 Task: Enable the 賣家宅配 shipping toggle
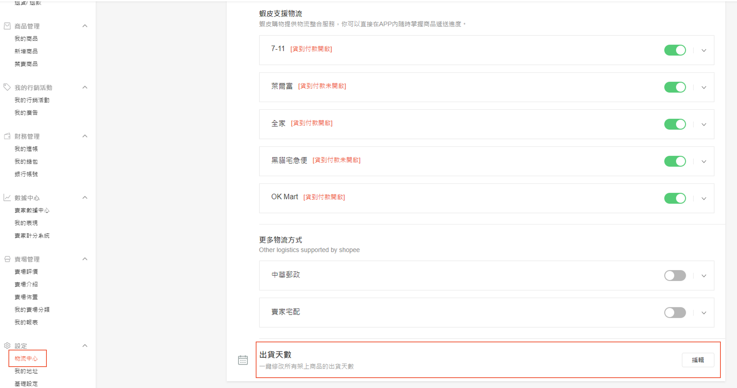click(x=675, y=313)
